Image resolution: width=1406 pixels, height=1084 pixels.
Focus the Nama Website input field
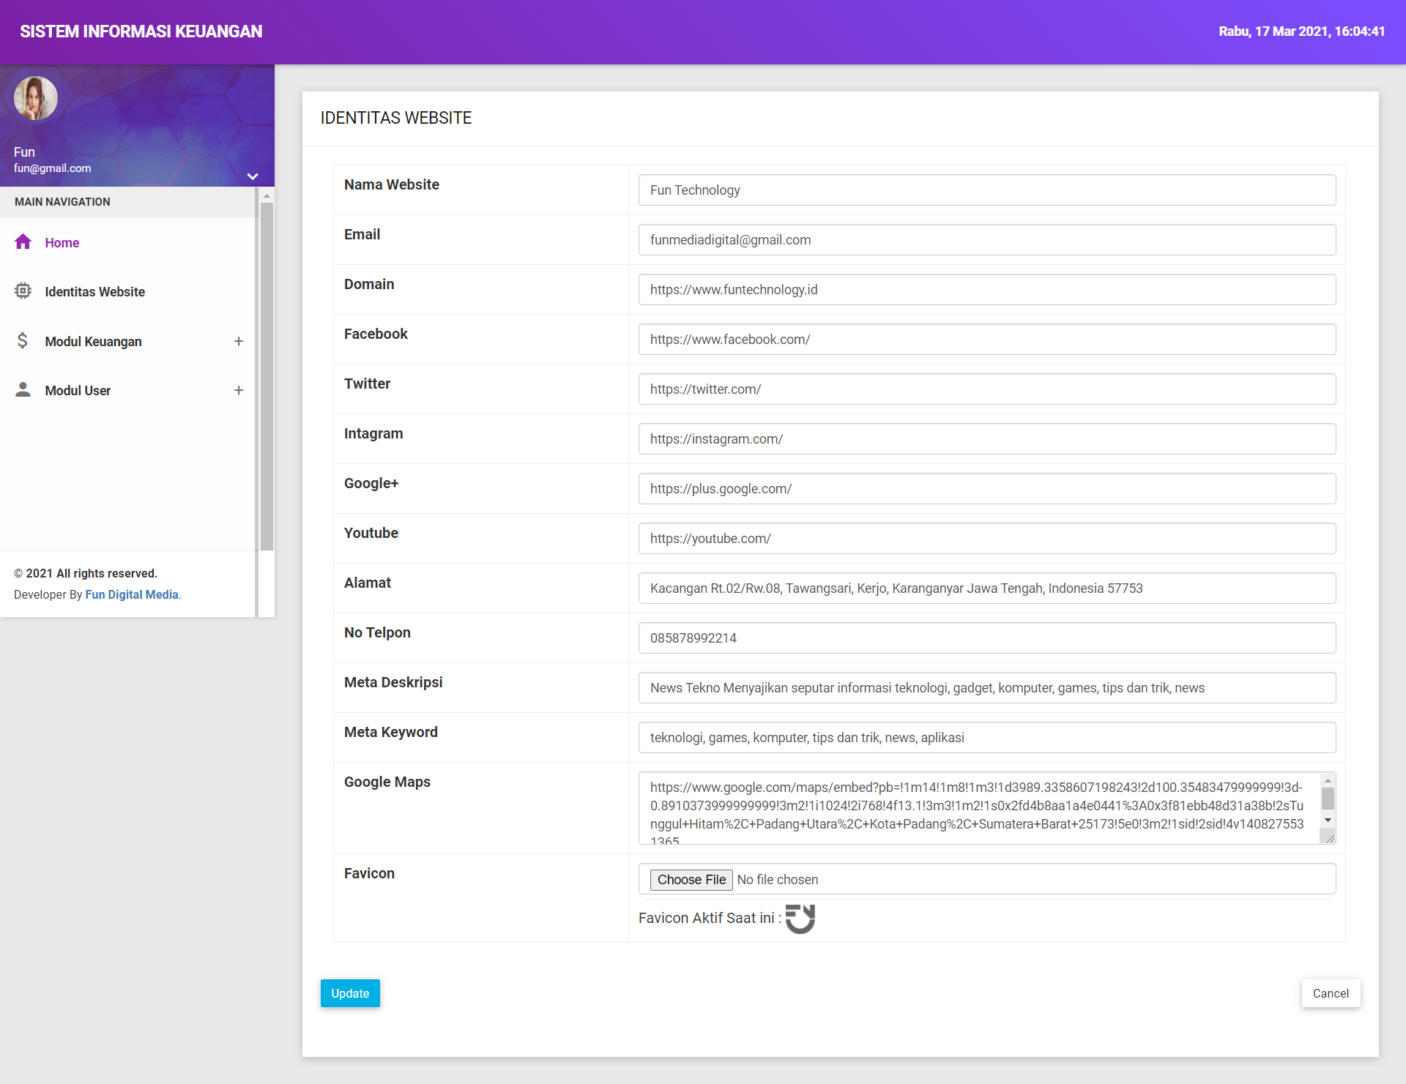click(x=986, y=190)
